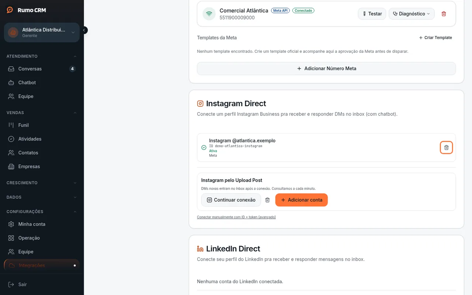This screenshot has height=295, width=472.
Task: Open Conversas in the sidebar
Action: pyautogui.click(x=42, y=69)
